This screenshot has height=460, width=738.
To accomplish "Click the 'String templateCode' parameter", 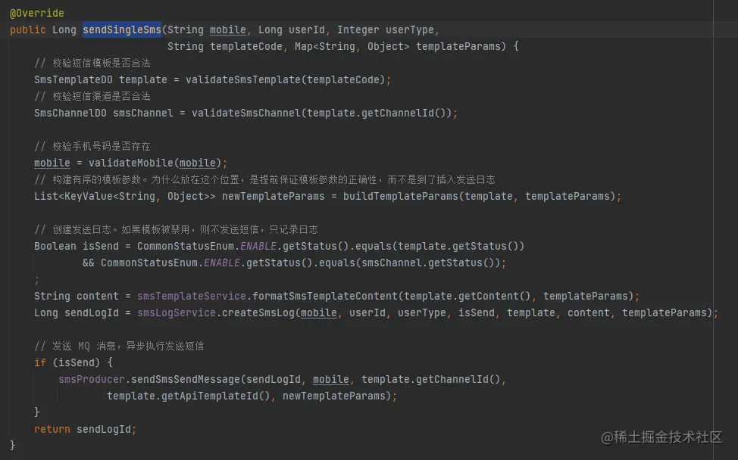I will tap(224, 46).
